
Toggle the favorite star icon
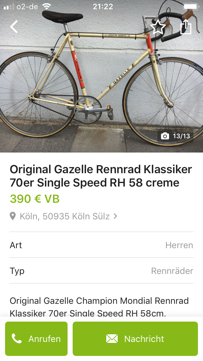[158, 27]
